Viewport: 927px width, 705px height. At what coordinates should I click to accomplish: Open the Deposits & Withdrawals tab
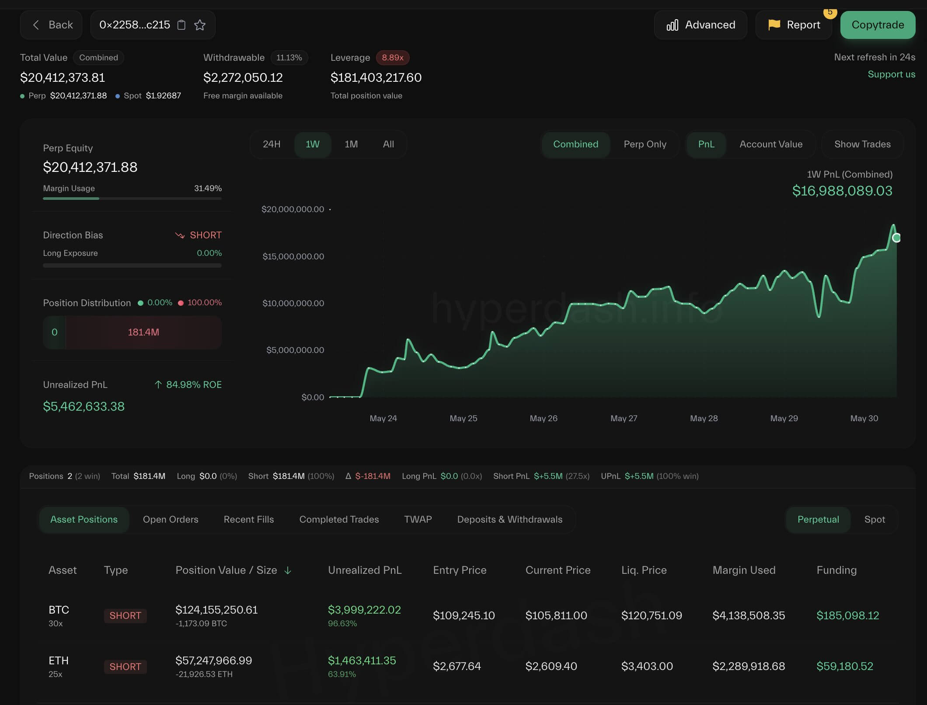click(x=509, y=520)
